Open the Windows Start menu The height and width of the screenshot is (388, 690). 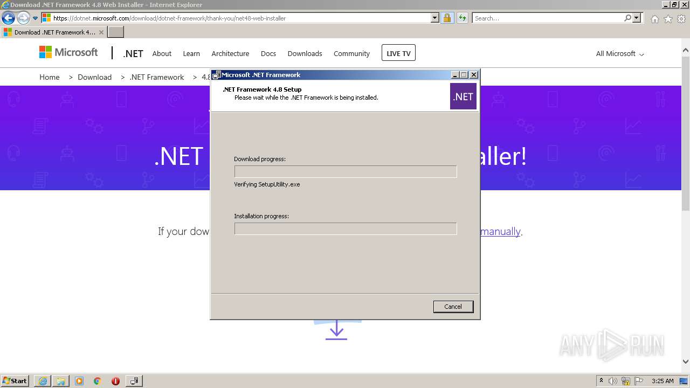pos(15,380)
